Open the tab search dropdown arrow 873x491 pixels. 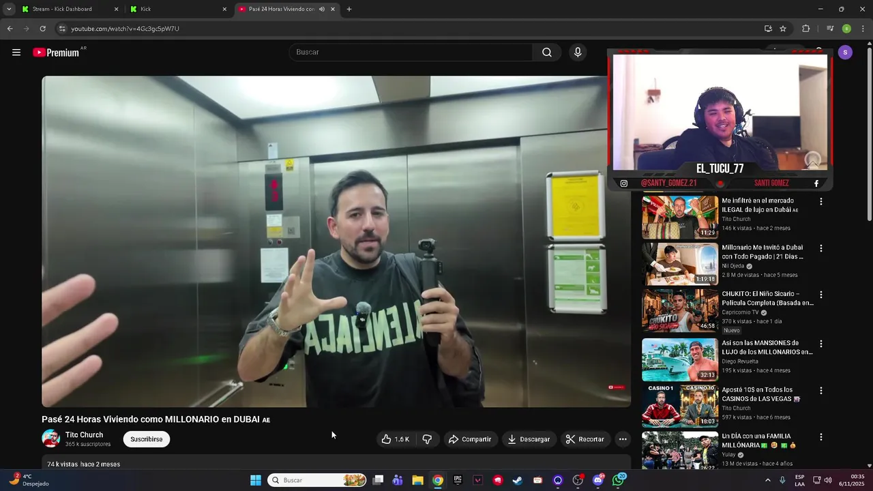(9, 10)
